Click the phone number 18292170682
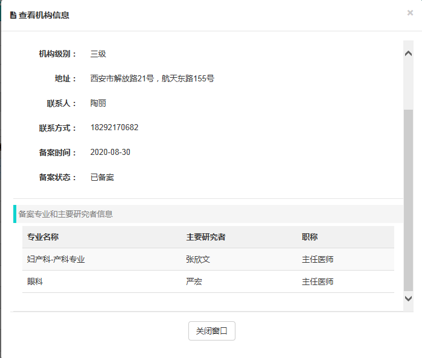The width and height of the screenshot is (422, 358). pos(114,128)
